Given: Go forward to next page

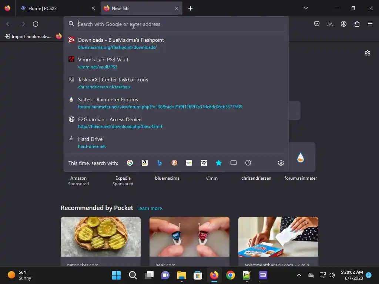Looking at the screenshot, I should pos(22,24).
